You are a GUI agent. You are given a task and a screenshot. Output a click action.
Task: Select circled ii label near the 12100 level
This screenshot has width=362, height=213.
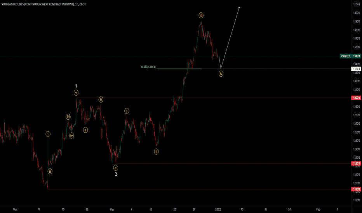[x=50, y=171]
